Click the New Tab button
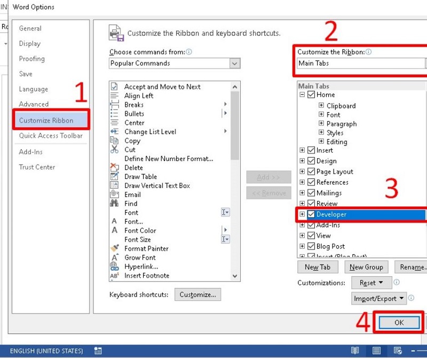427x358 pixels. pyautogui.click(x=318, y=267)
